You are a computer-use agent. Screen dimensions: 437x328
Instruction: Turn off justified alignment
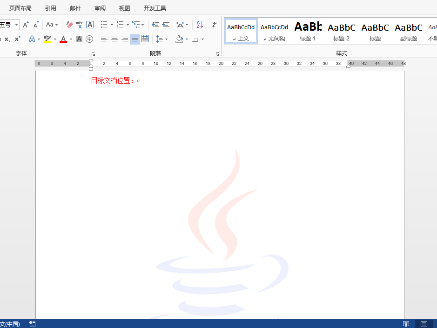(x=135, y=39)
